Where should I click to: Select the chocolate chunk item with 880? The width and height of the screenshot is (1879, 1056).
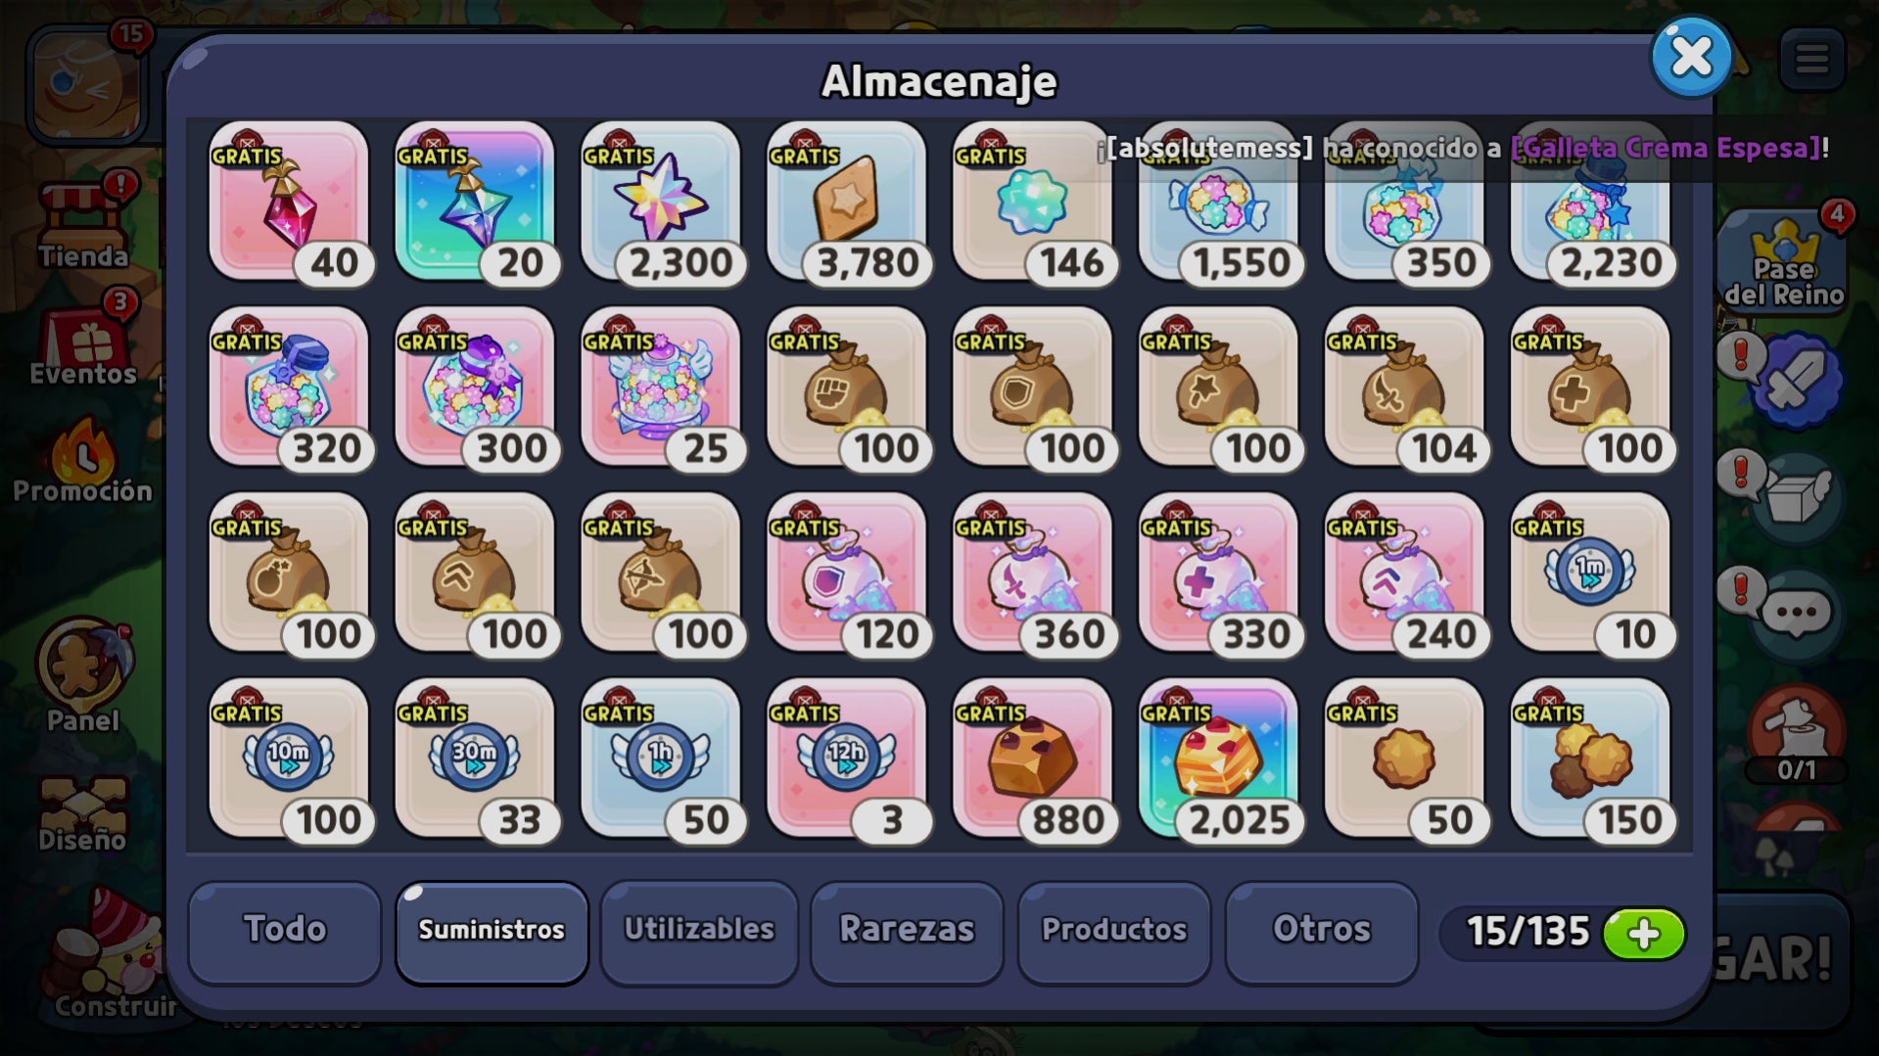point(1033,758)
